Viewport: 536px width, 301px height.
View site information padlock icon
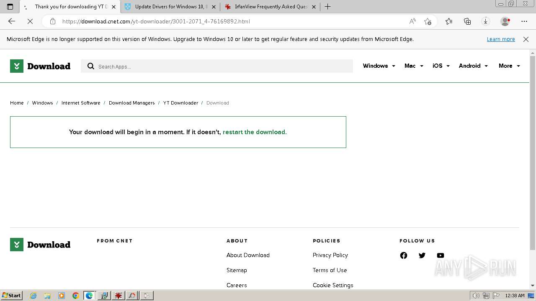(53, 21)
